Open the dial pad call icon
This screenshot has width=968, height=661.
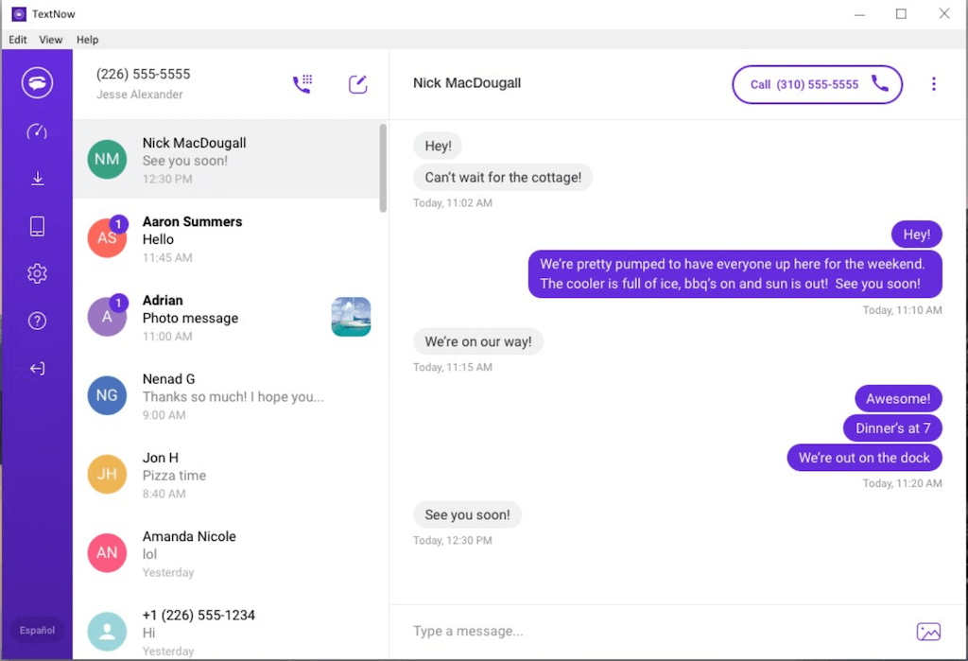pos(302,84)
